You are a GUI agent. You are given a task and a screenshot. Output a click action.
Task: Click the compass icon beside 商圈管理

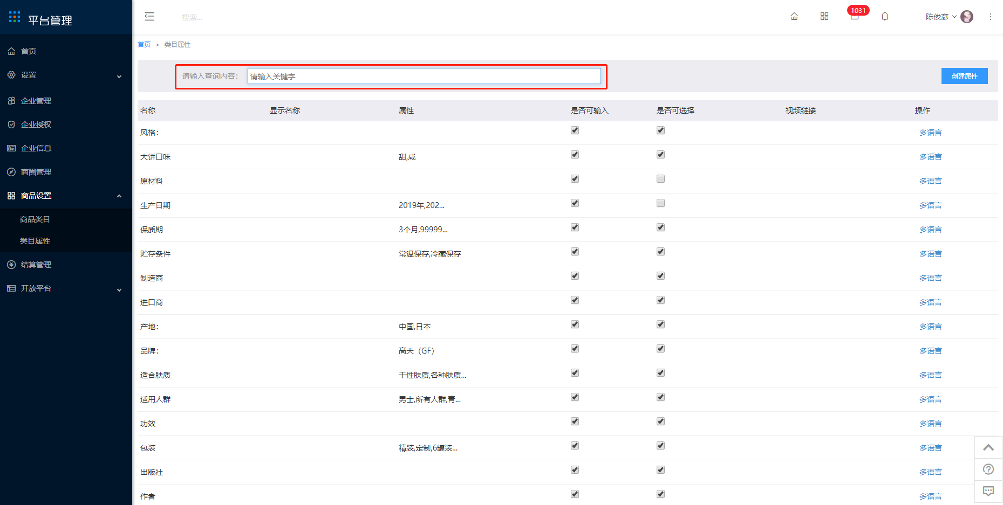[x=11, y=172]
